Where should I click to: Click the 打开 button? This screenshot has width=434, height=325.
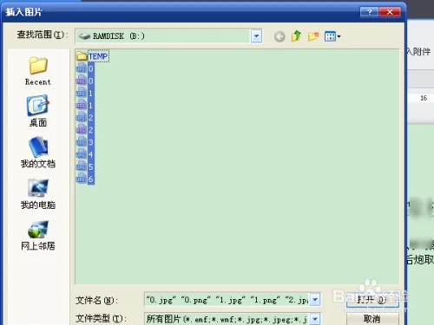point(372,300)
